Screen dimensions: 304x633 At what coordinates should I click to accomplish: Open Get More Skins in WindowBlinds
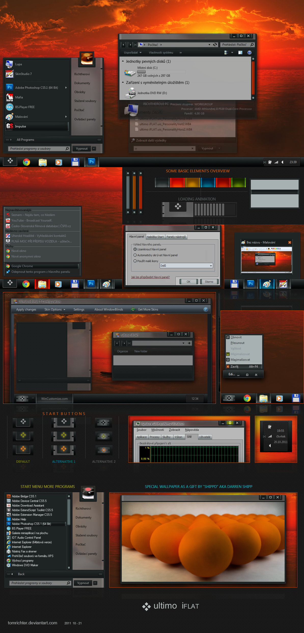(x=145, y=309)
